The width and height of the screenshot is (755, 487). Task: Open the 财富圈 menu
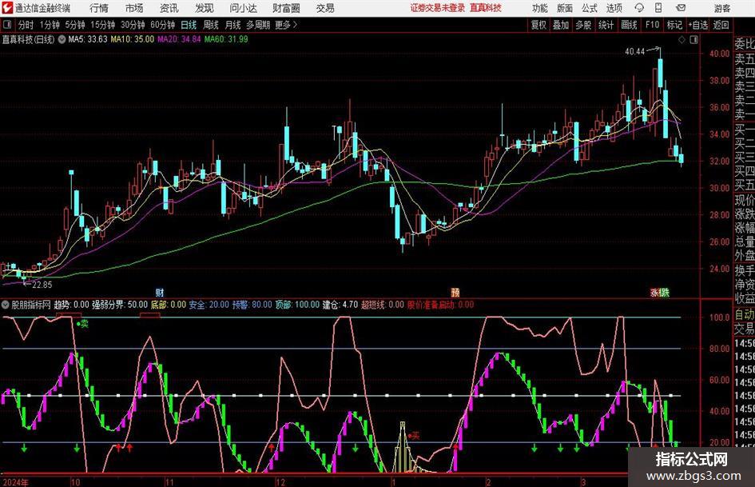pyautogui.click(x=286, y=8)
